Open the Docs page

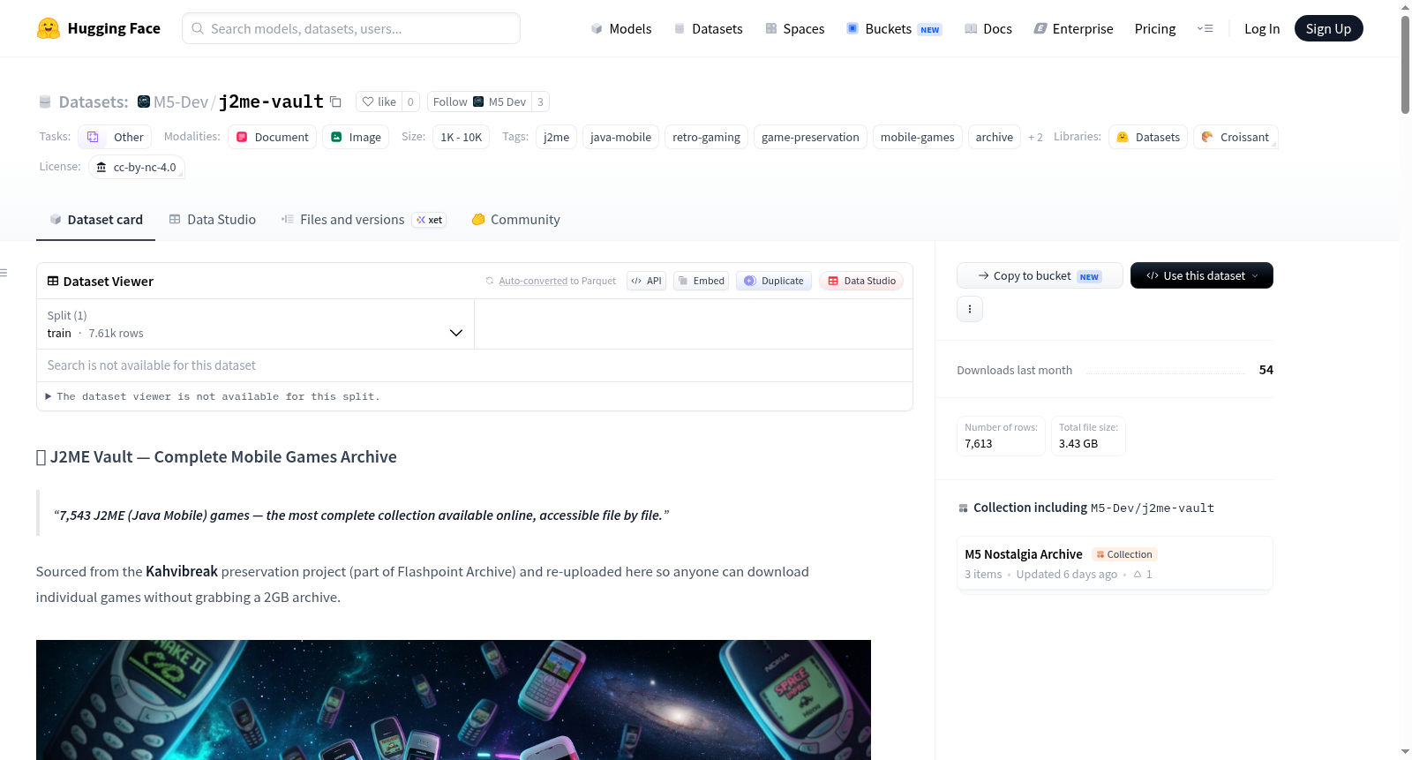click(x=988, y=28)
